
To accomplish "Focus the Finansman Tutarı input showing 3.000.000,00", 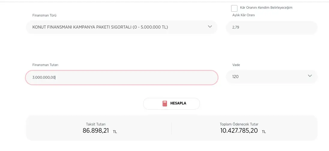I will (121, 77).
